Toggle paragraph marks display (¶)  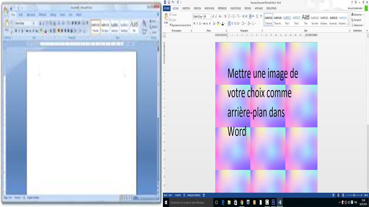[261, 16]
